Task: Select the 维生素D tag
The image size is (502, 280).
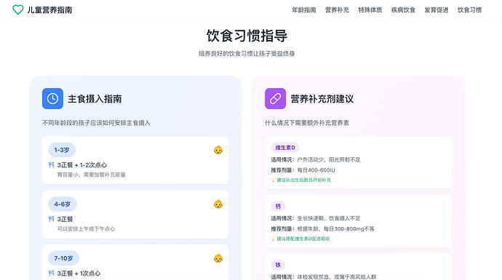Action: (x=285, y=148)
